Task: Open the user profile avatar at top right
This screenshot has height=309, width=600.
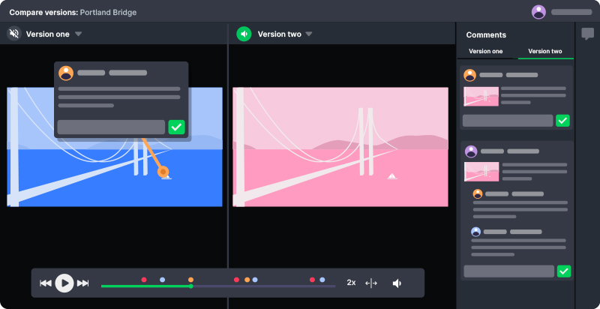Action: [538, 12]
